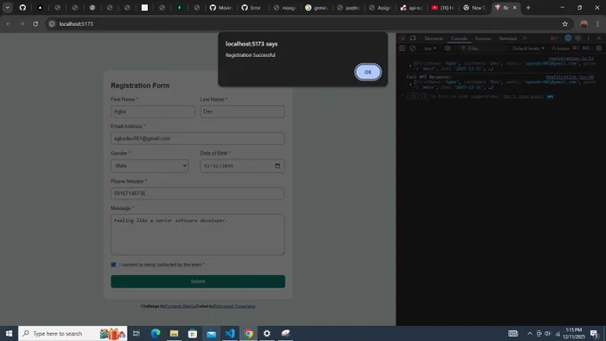Open the Gender dropdown
Viewport: 606px width, 341px height.
coord(150,166)
